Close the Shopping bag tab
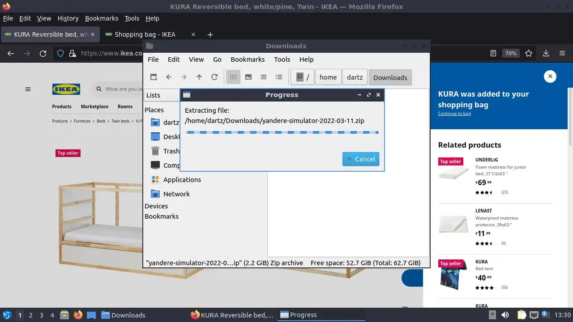The width and height of the screenshot is (573, 322). tap(193, 34)
